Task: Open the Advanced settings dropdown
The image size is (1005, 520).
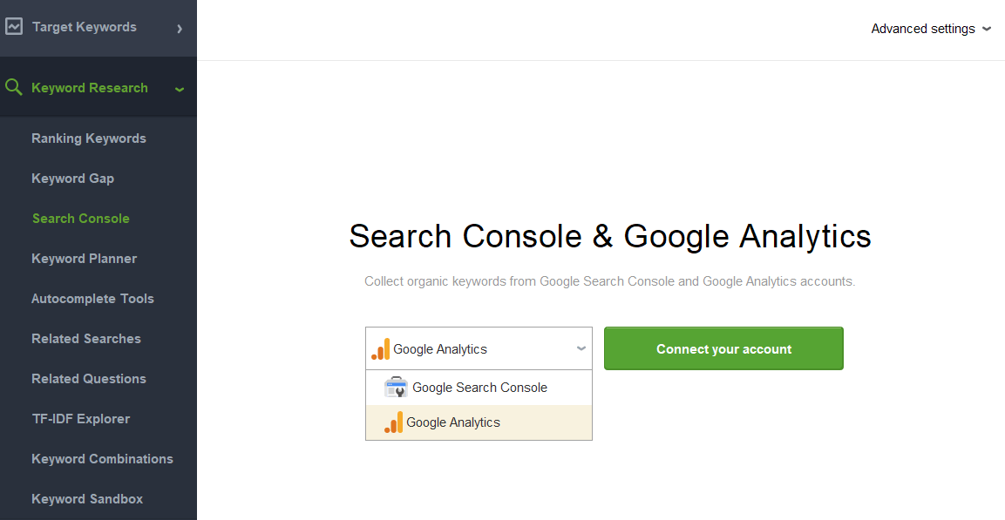Action: coord(931,29)
